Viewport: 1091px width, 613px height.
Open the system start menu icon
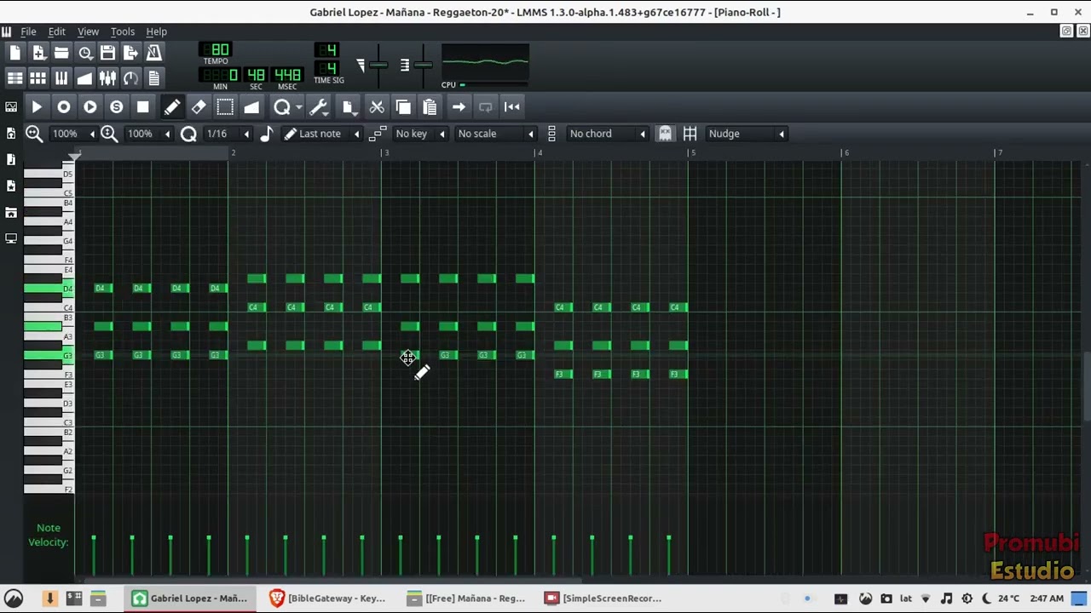point(14,599)
